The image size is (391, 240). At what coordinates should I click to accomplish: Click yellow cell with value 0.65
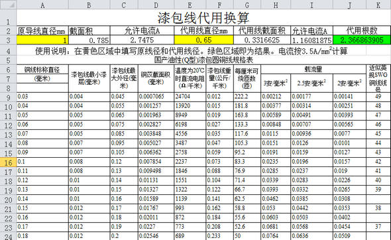(203, 40)
